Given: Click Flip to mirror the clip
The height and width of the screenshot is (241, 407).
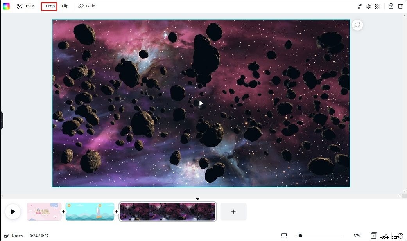Looking at the screenshot, I should [65, 6].
